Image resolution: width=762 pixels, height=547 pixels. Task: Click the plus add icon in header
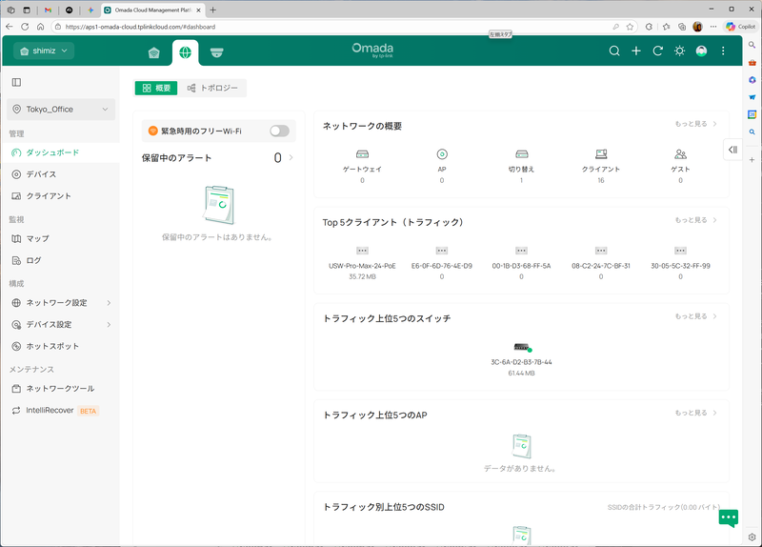[636, 51]
